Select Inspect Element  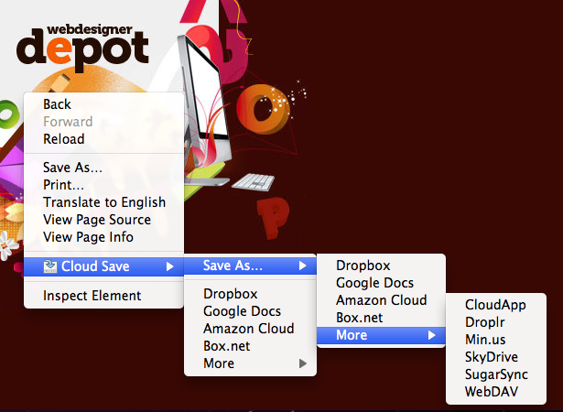pyautogui.click(x=103, y=296)
